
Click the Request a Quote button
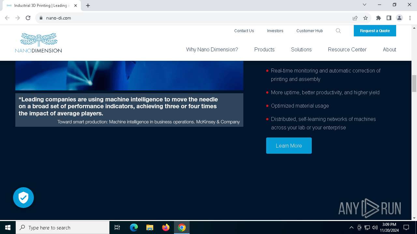375,31
